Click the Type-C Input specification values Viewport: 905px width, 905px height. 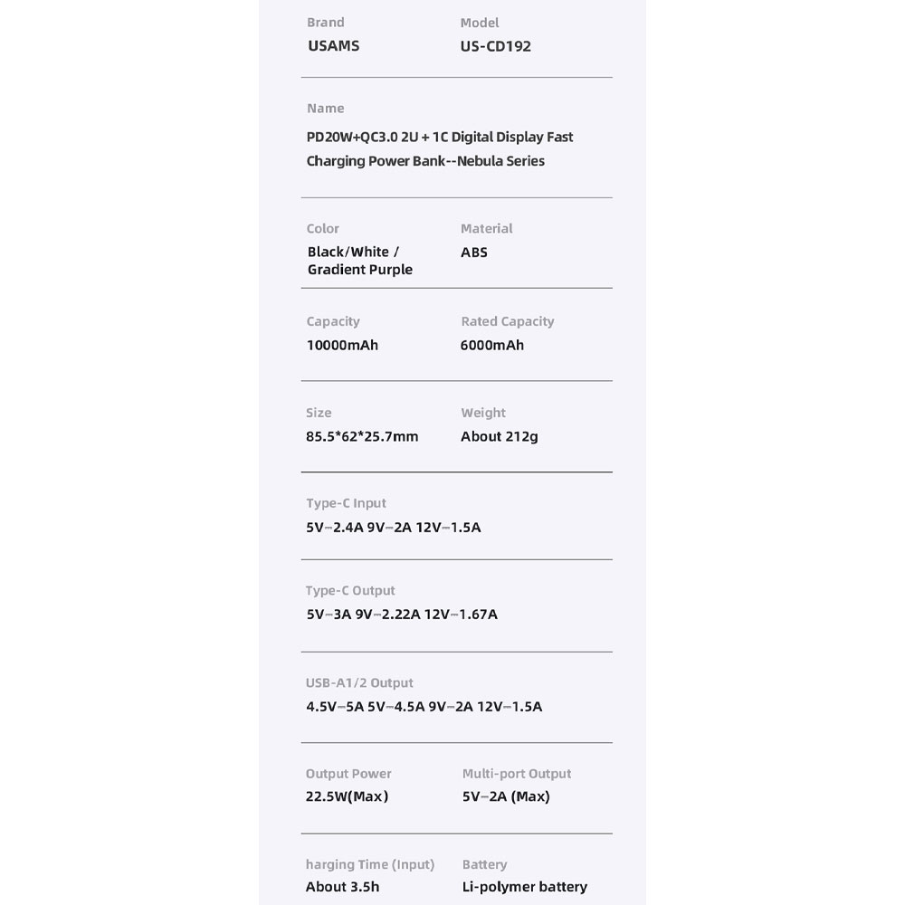[394, 527]
